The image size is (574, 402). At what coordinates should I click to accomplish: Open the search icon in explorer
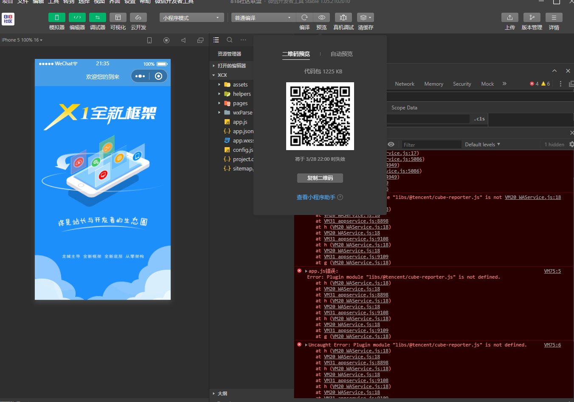(230, 40)
